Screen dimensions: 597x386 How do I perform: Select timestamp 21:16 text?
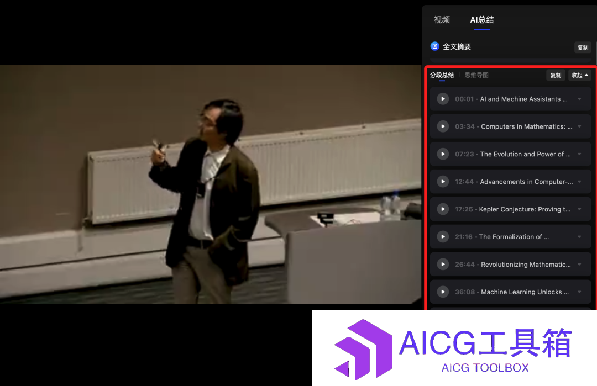click(464, 237)
